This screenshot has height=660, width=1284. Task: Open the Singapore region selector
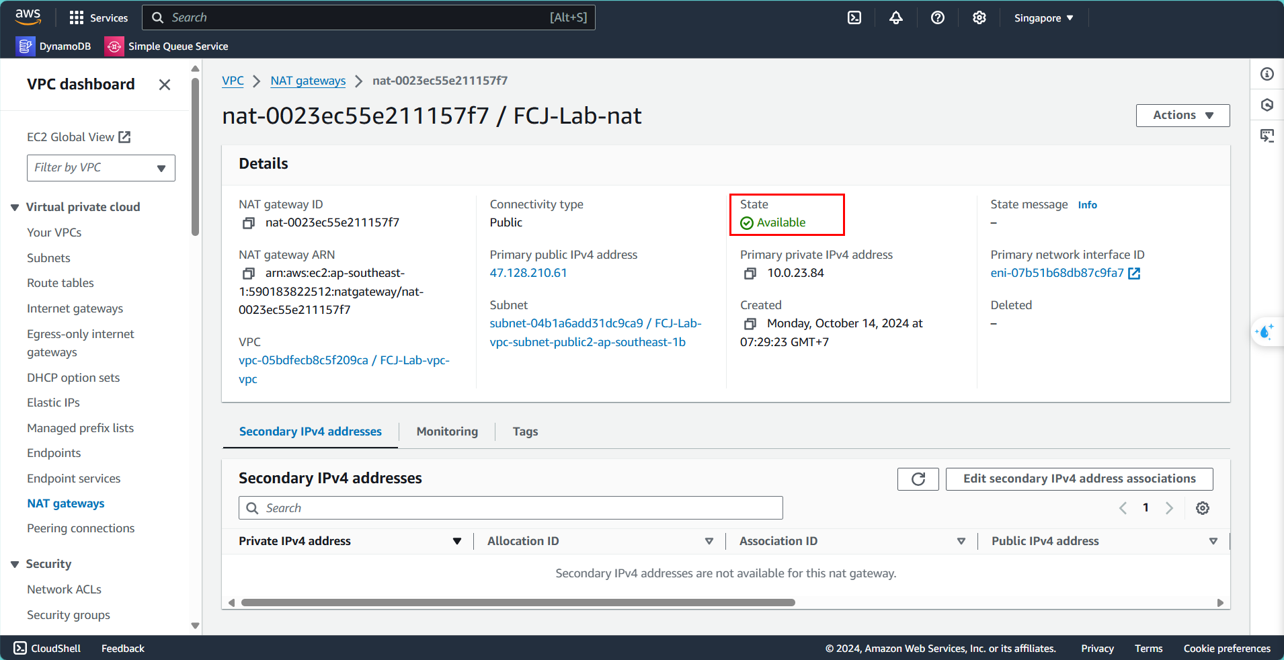point(1043,18)
